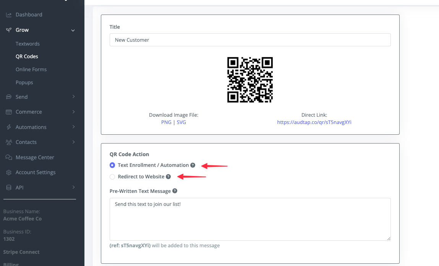This screenshot has width=439, height=266.
Task: Go to the Popups section
Action: coord(24,82)
